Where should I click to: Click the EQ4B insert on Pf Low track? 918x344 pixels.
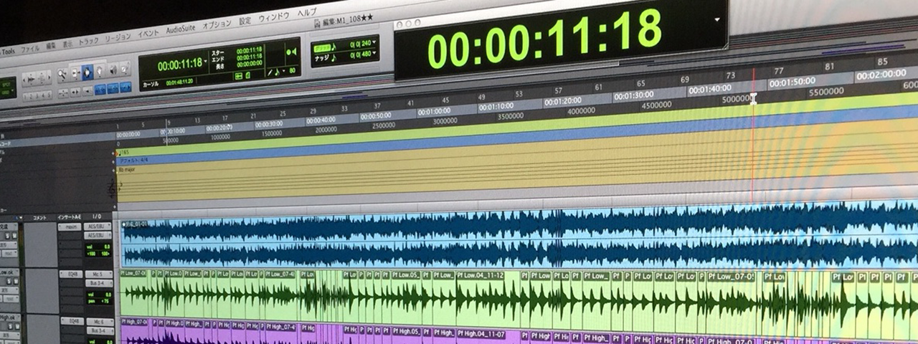point(70,274)
